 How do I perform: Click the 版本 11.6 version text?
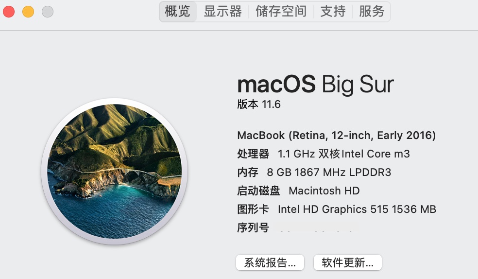[x=259, y=105]
